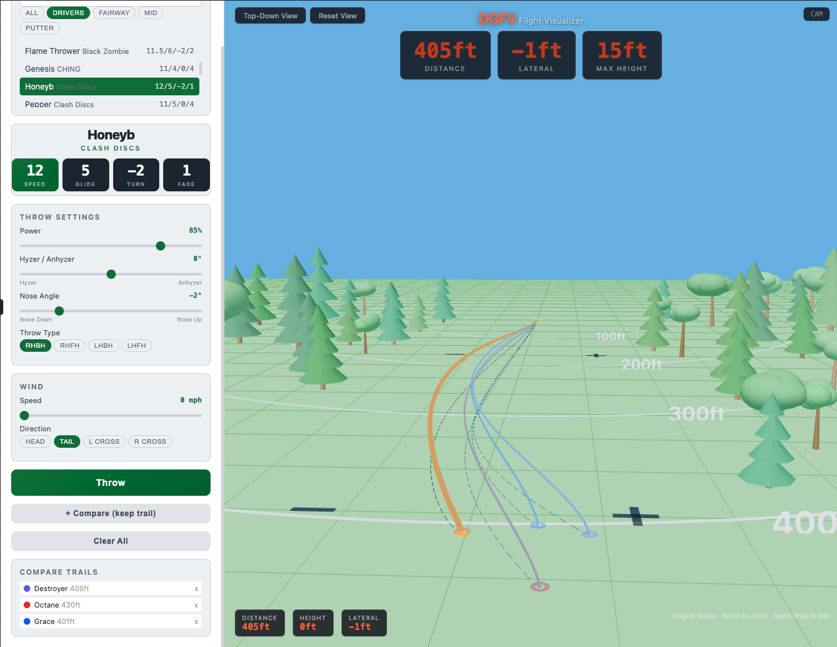Click Clear All to remove trails
The width and height of the screenshot is (837, 647).
[x=111, y=540]
